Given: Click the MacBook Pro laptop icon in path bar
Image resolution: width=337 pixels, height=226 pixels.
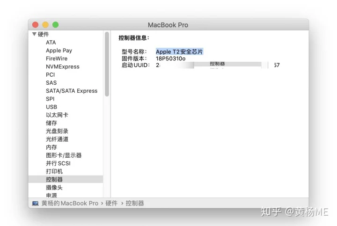Looking at the screenshot, I should (36, 203).
